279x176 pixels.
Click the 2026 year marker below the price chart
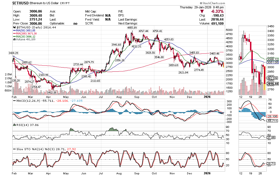pos(207,96)
